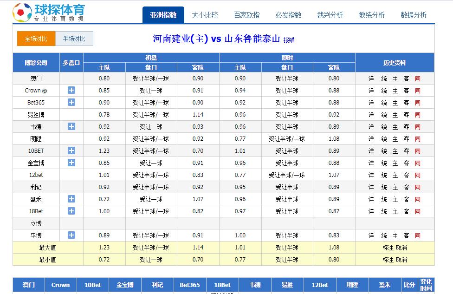453x294 pixels.
Task: Expand multi-handicap plus icon for 18Bet
Action: coord(71,211)
